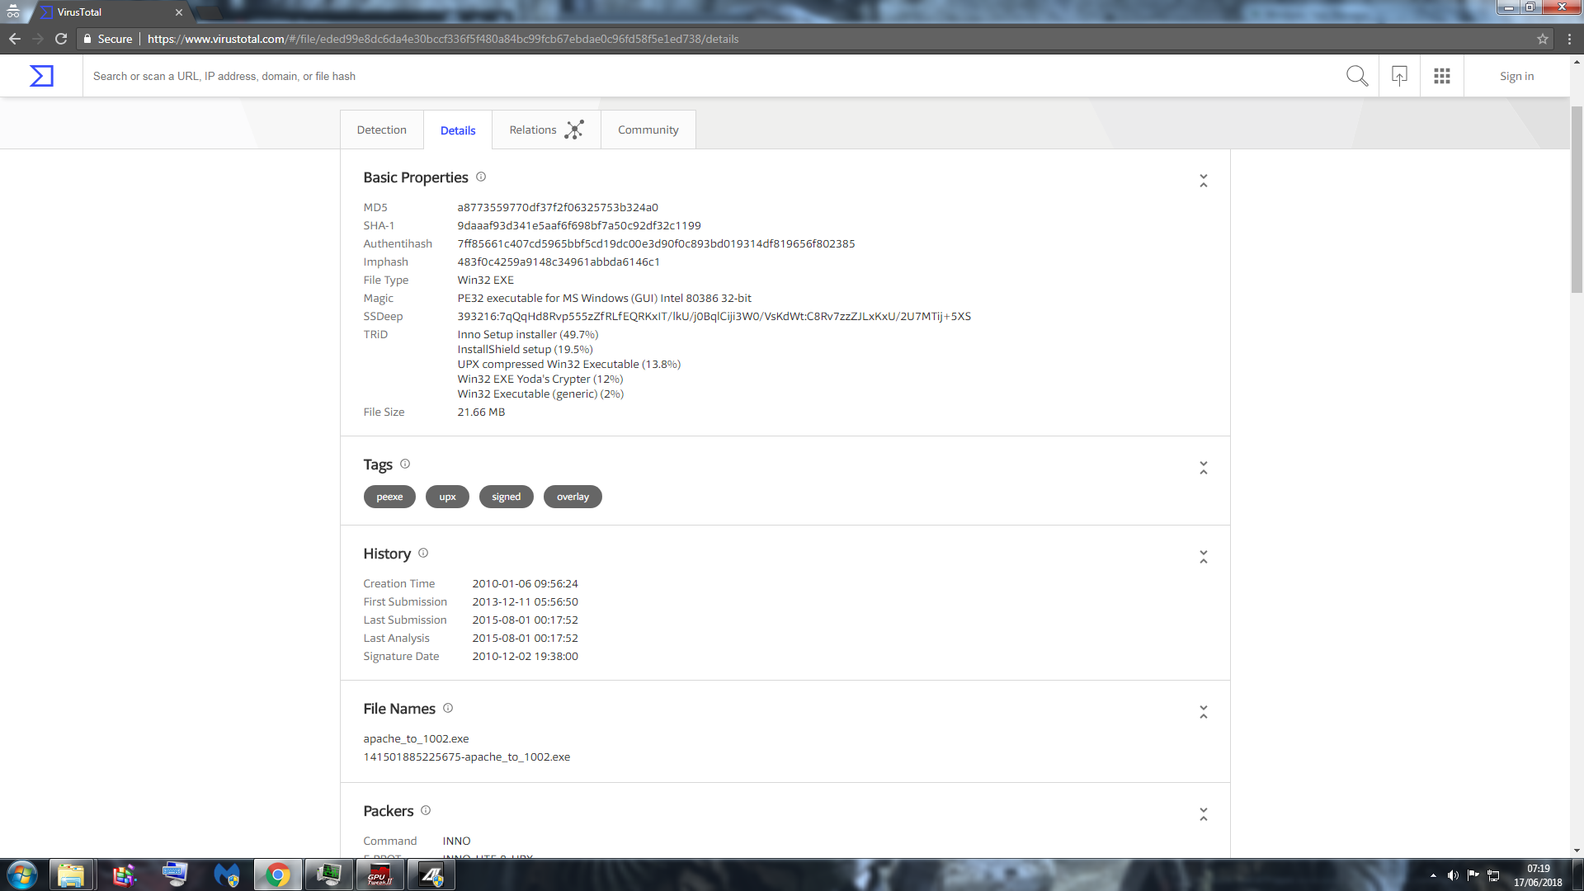Click the Relations graph icon

point(574,130)
